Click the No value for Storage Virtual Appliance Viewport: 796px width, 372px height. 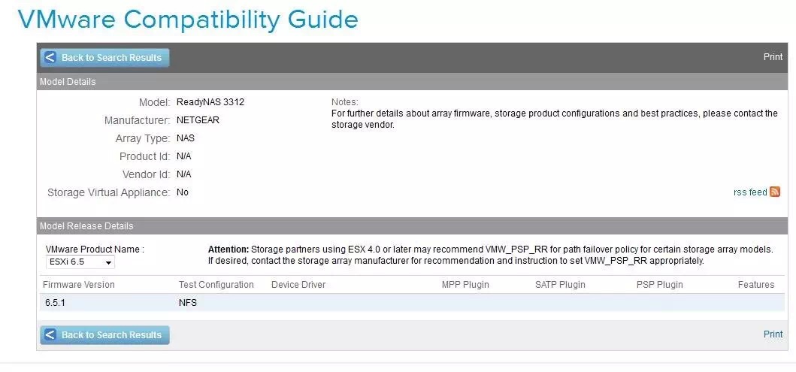click(x=182, y=192)
